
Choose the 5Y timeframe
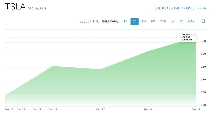(181, 22)
